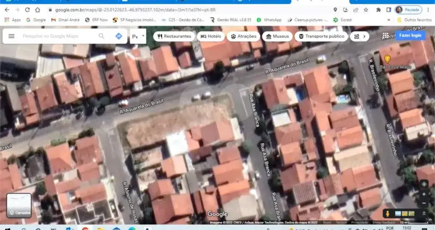Open the Cleanup.pictures bookmark
This screenshot has height=230, width=435.
308,20
